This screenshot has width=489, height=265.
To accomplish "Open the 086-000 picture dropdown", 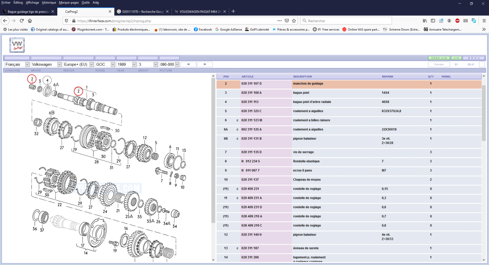I will pos(169,65).
